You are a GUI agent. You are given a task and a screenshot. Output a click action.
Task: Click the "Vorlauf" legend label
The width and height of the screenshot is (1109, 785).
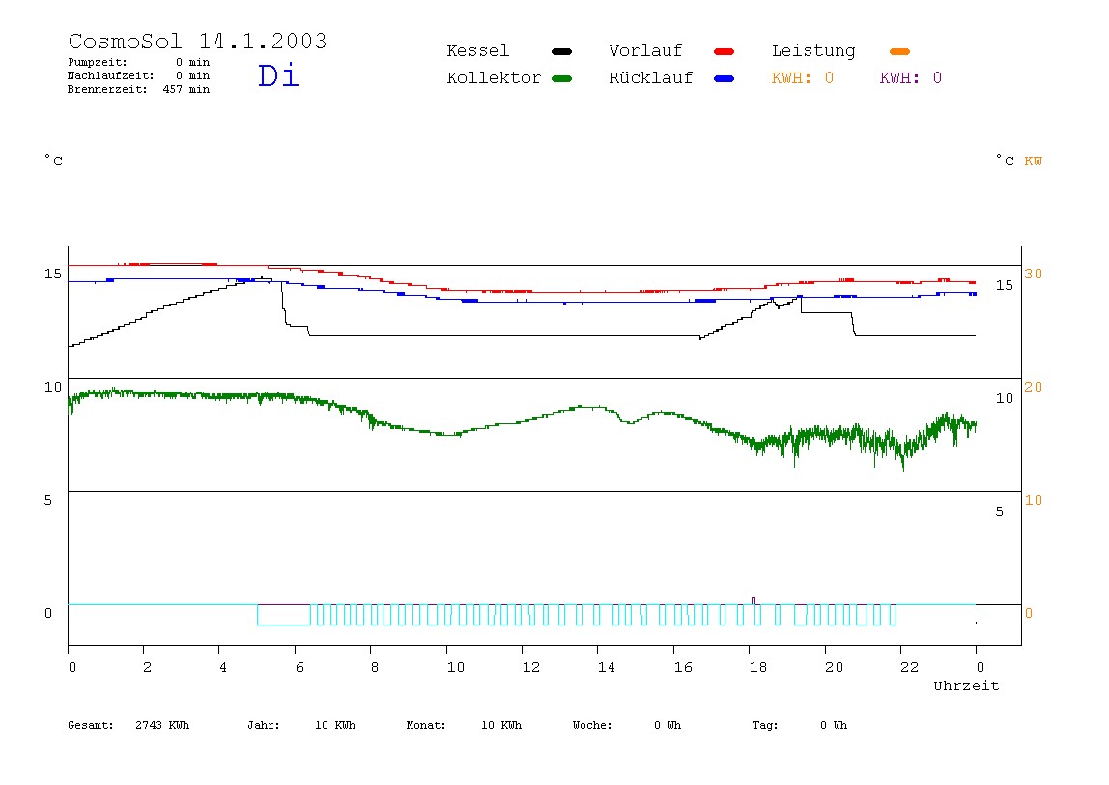click(x=645, y=51)
